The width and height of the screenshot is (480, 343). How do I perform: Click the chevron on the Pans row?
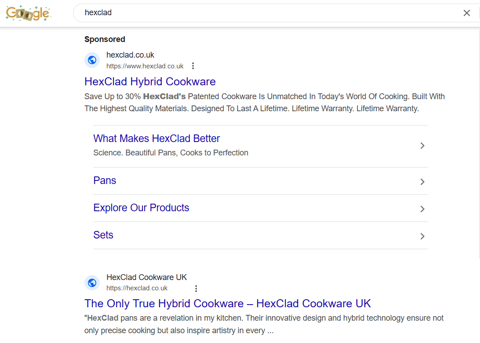click(x=422, y=182)
